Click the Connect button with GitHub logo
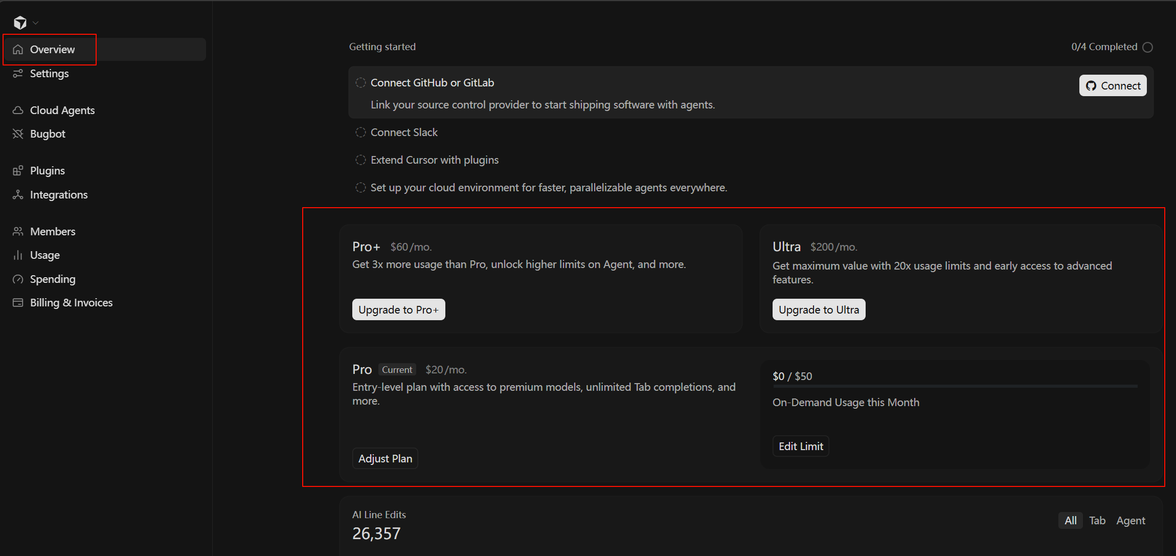This screenshot has height=556, width=1176. tap(1113, 86)
